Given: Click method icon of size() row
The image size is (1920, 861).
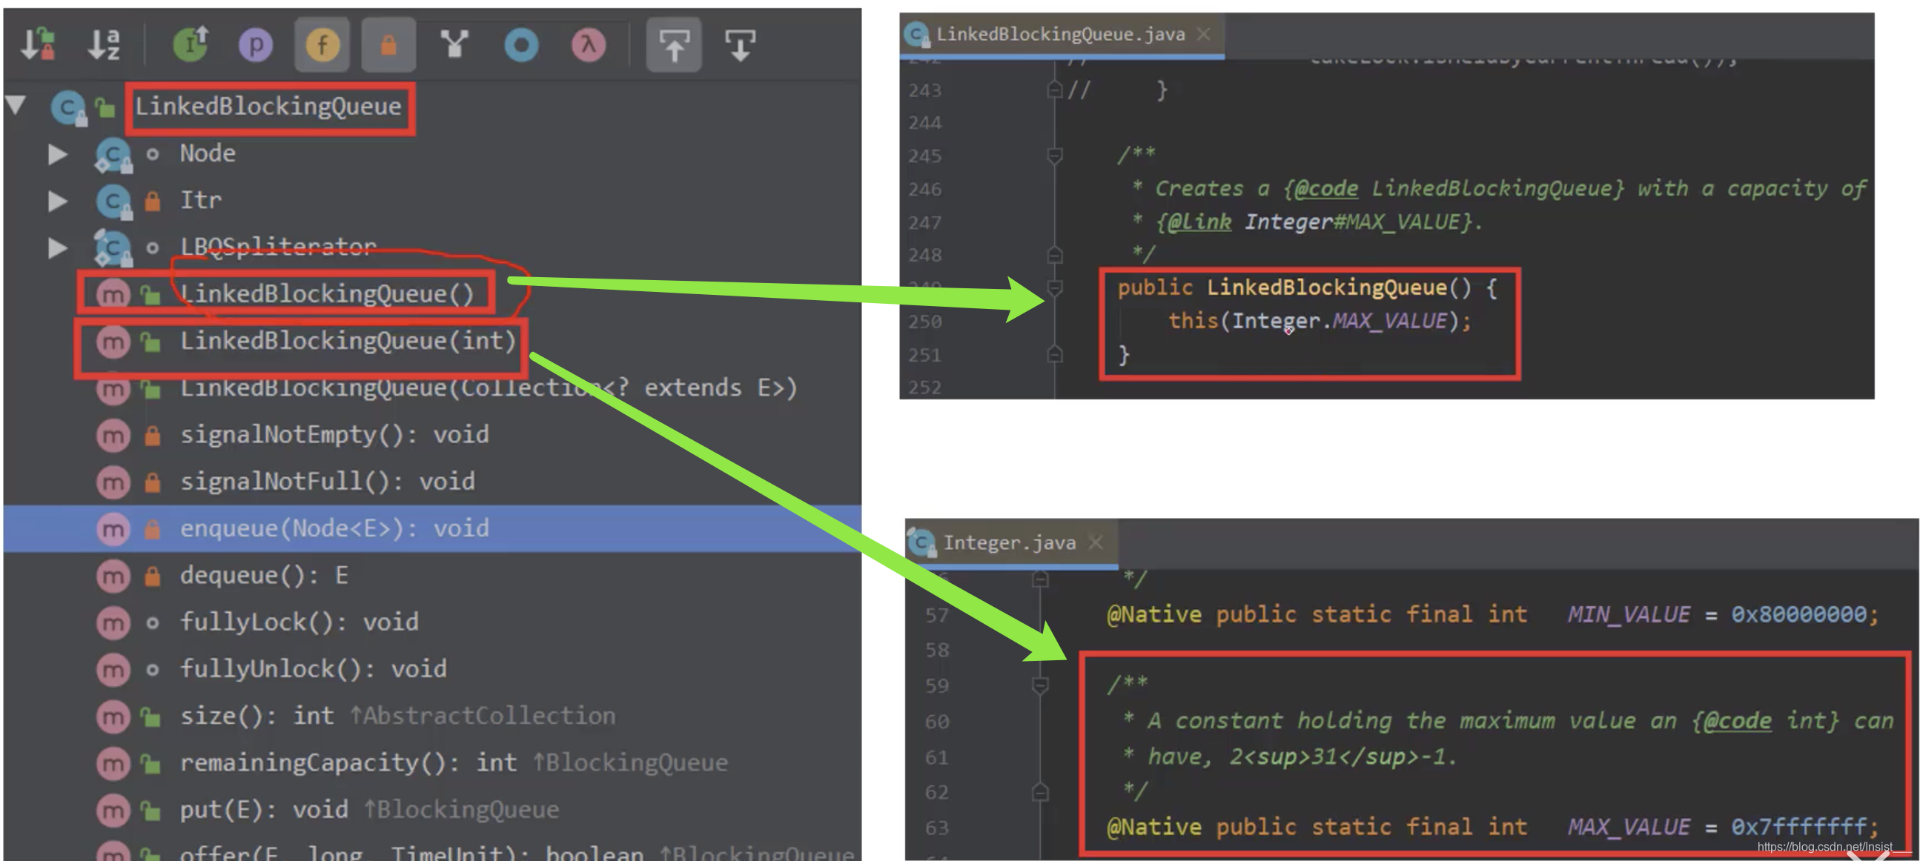Looking at the screenshot, I should point(113,717).
